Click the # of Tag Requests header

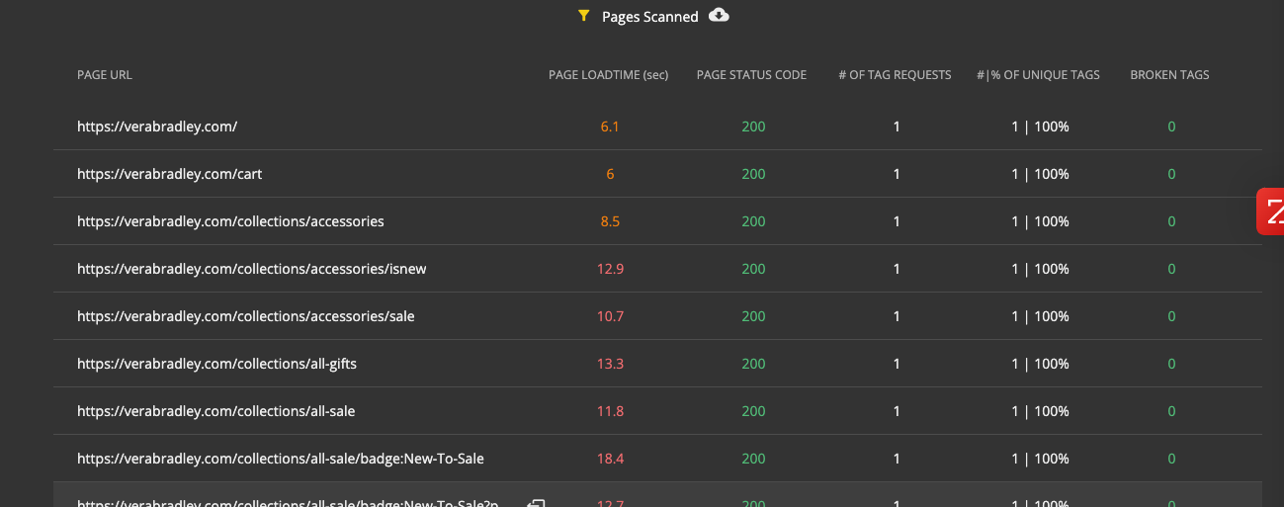(x=894, y=75)
